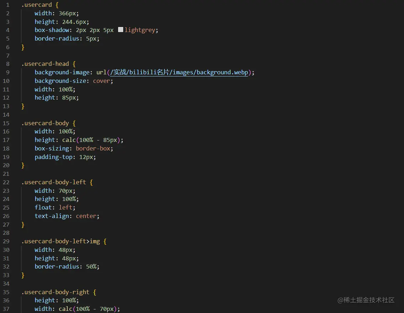Click the padding-top property name
Screen dimensions: 404x313
coord(54,157)
